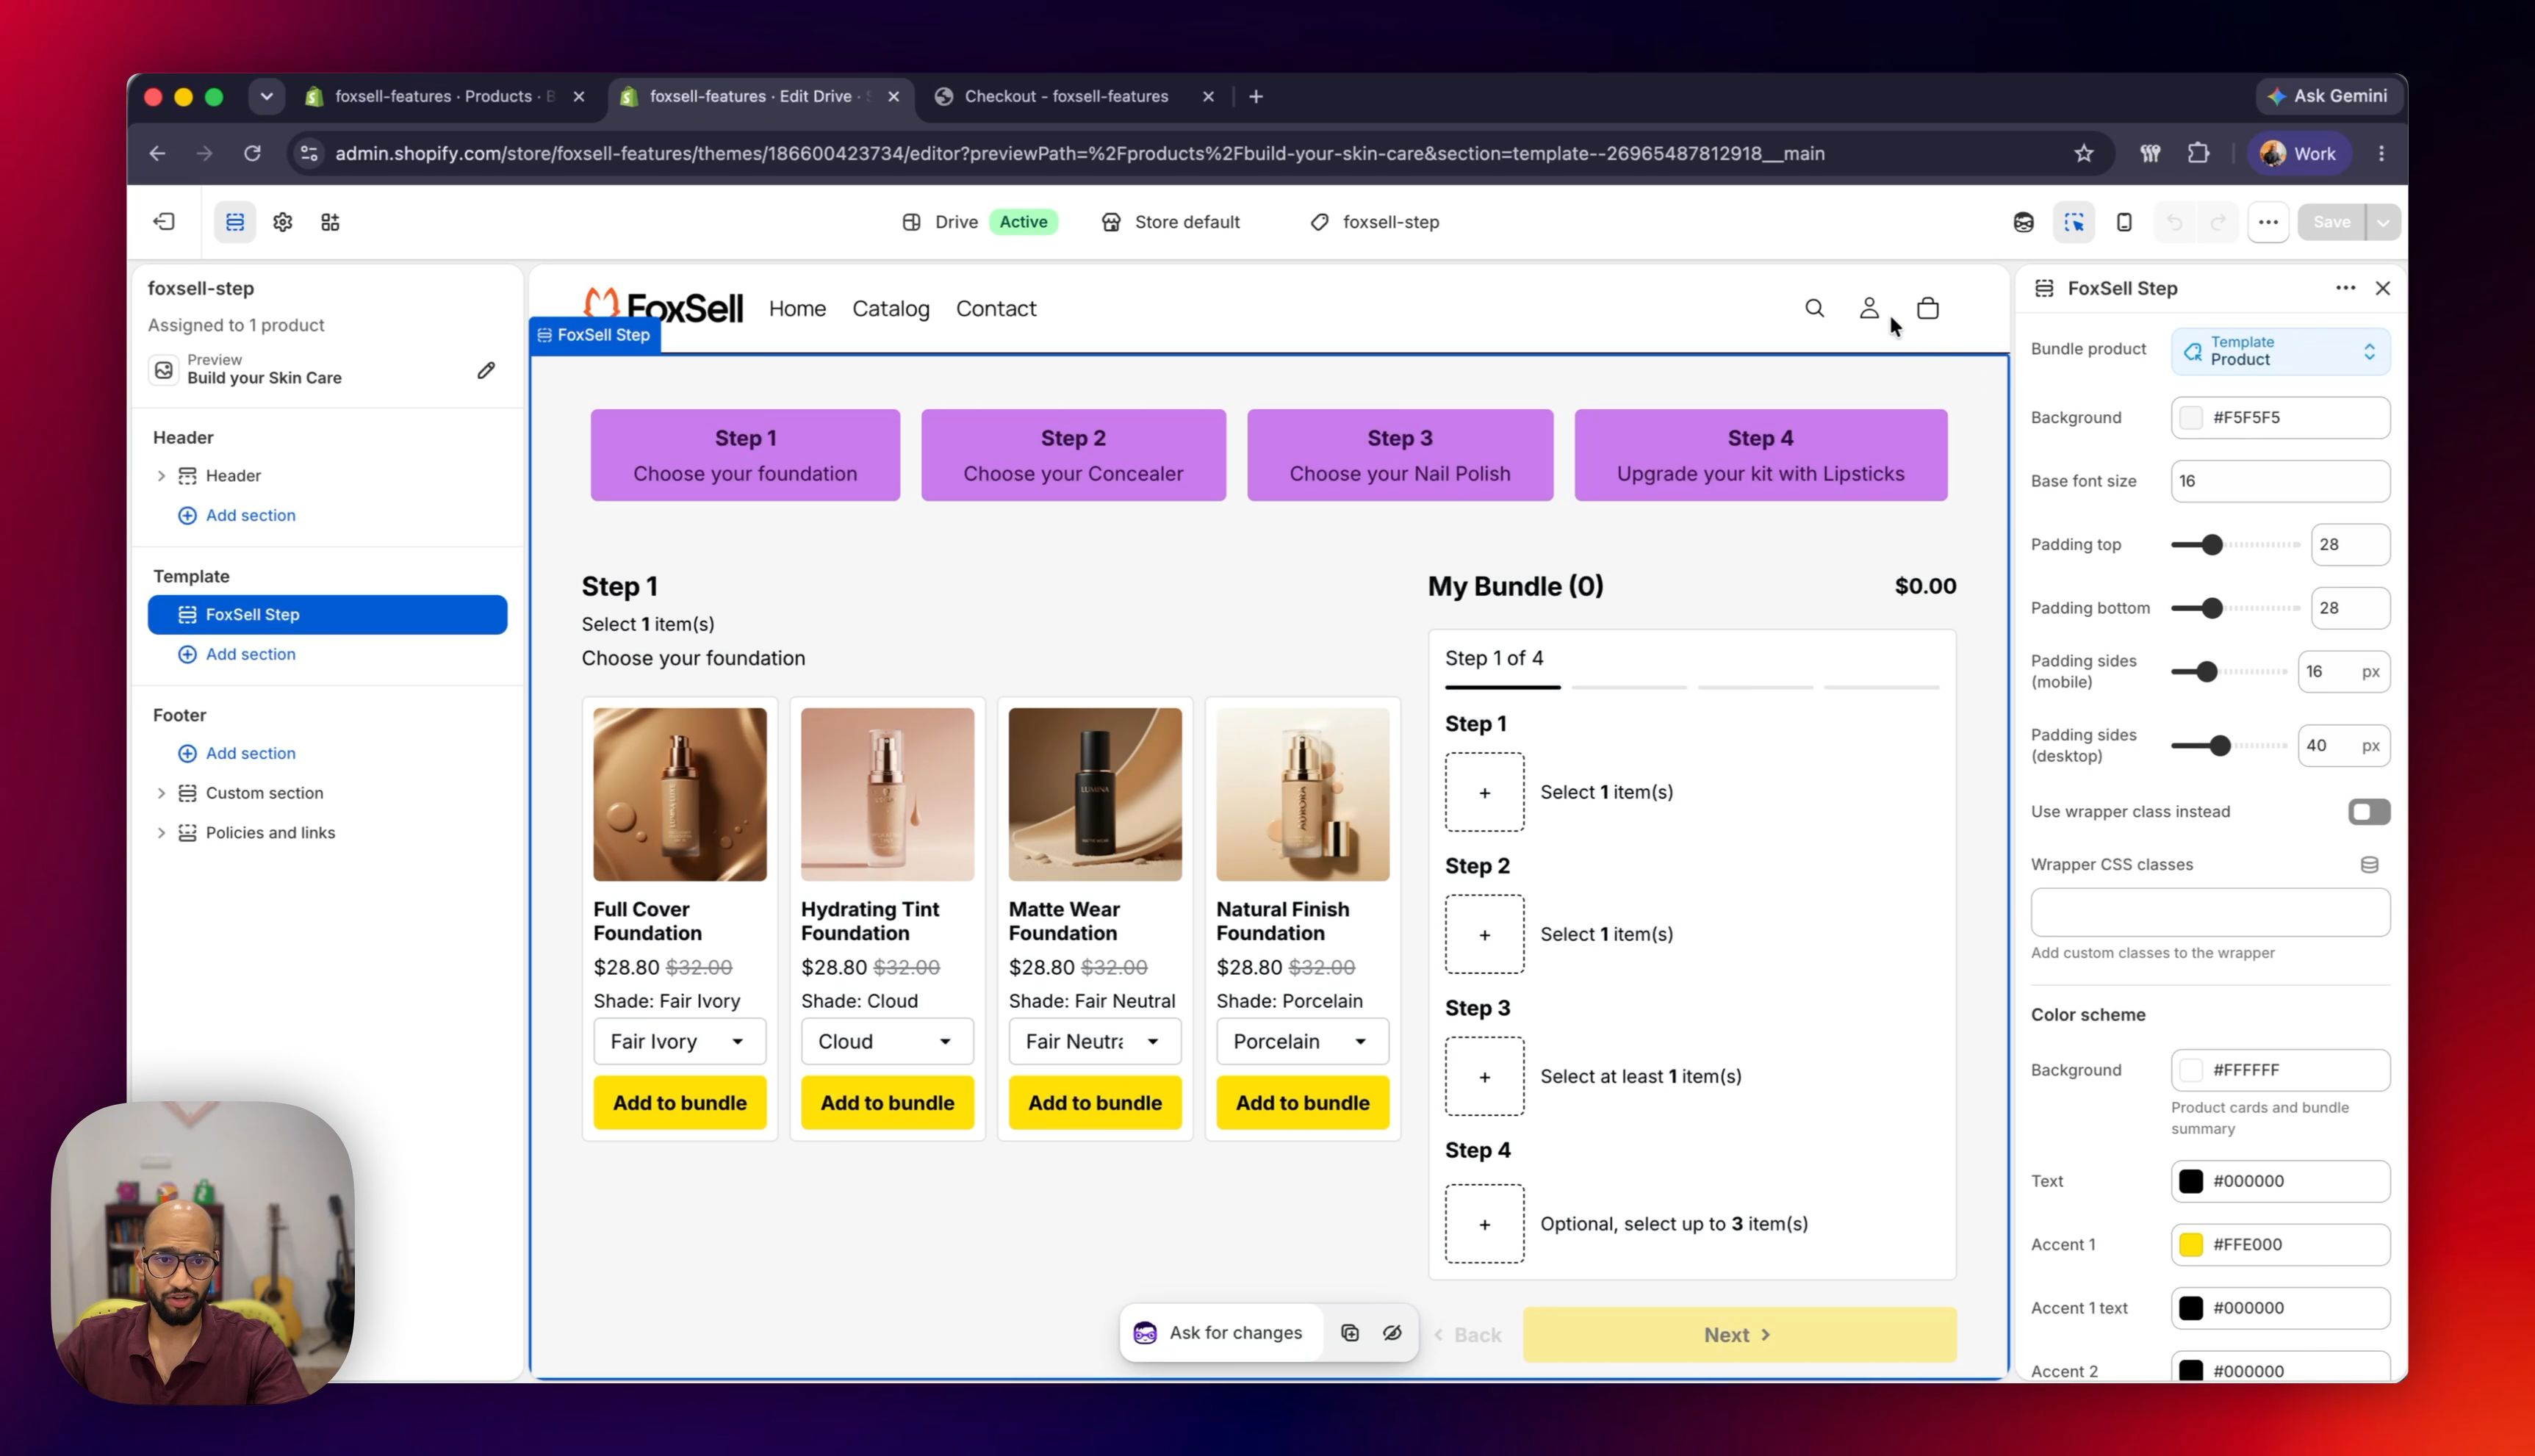This screenshot has height=1456, width=2535.
Task: Open the Contact nav menu item
Action: [996, 309]
